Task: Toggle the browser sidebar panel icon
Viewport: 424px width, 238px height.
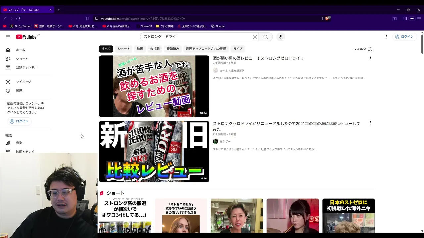Action: pos(405,19)
